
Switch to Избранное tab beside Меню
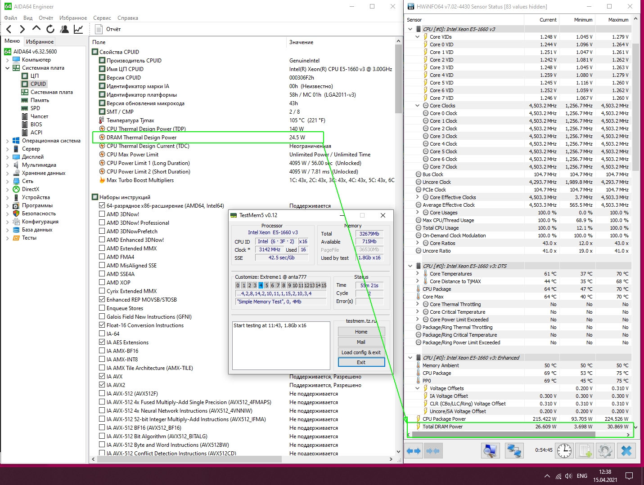coord(40,41)
